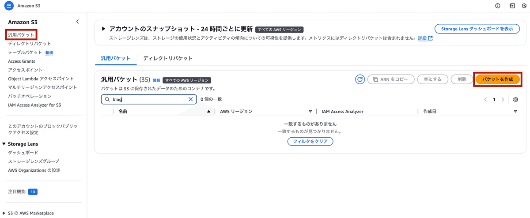Open the hamburger navigation menu icon
The image size is (530, 218).
click(x=9, y=6)
